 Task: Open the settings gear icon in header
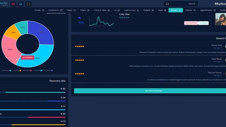(13, 4)
